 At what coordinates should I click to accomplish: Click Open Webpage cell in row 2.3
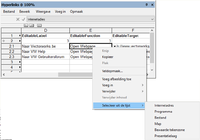[81, 57]
